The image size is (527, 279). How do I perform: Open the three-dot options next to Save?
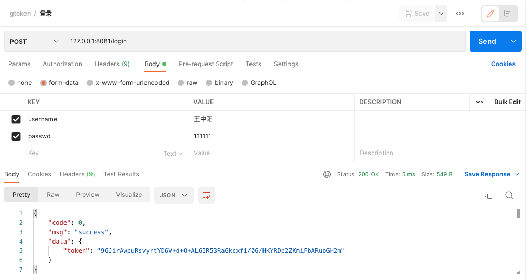[460, 14]
